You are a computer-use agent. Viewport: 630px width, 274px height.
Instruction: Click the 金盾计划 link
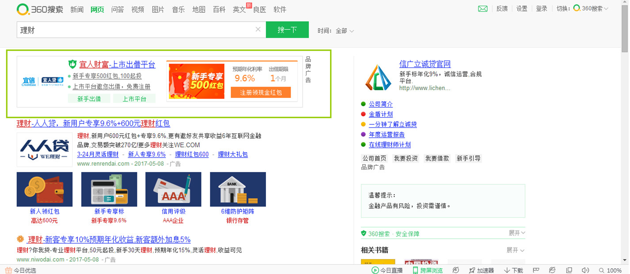[x=381, y=114]
